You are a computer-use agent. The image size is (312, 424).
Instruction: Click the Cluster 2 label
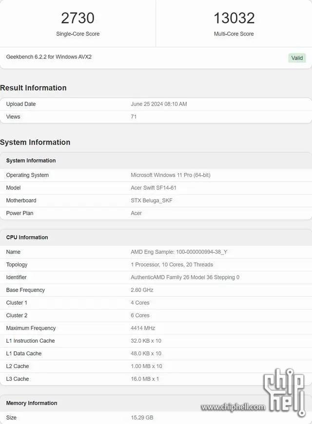pyautogui.click(x=17, y=315)
